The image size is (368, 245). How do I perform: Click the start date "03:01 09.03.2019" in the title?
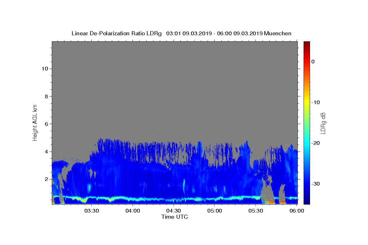point(189,33)
